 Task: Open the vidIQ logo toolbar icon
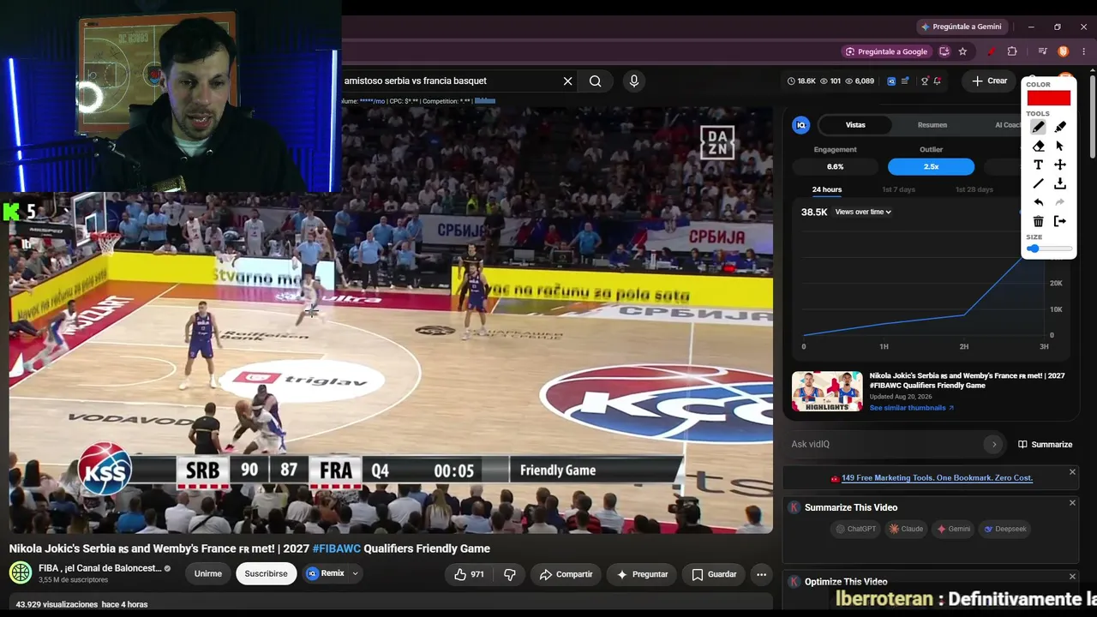(891, 81)
